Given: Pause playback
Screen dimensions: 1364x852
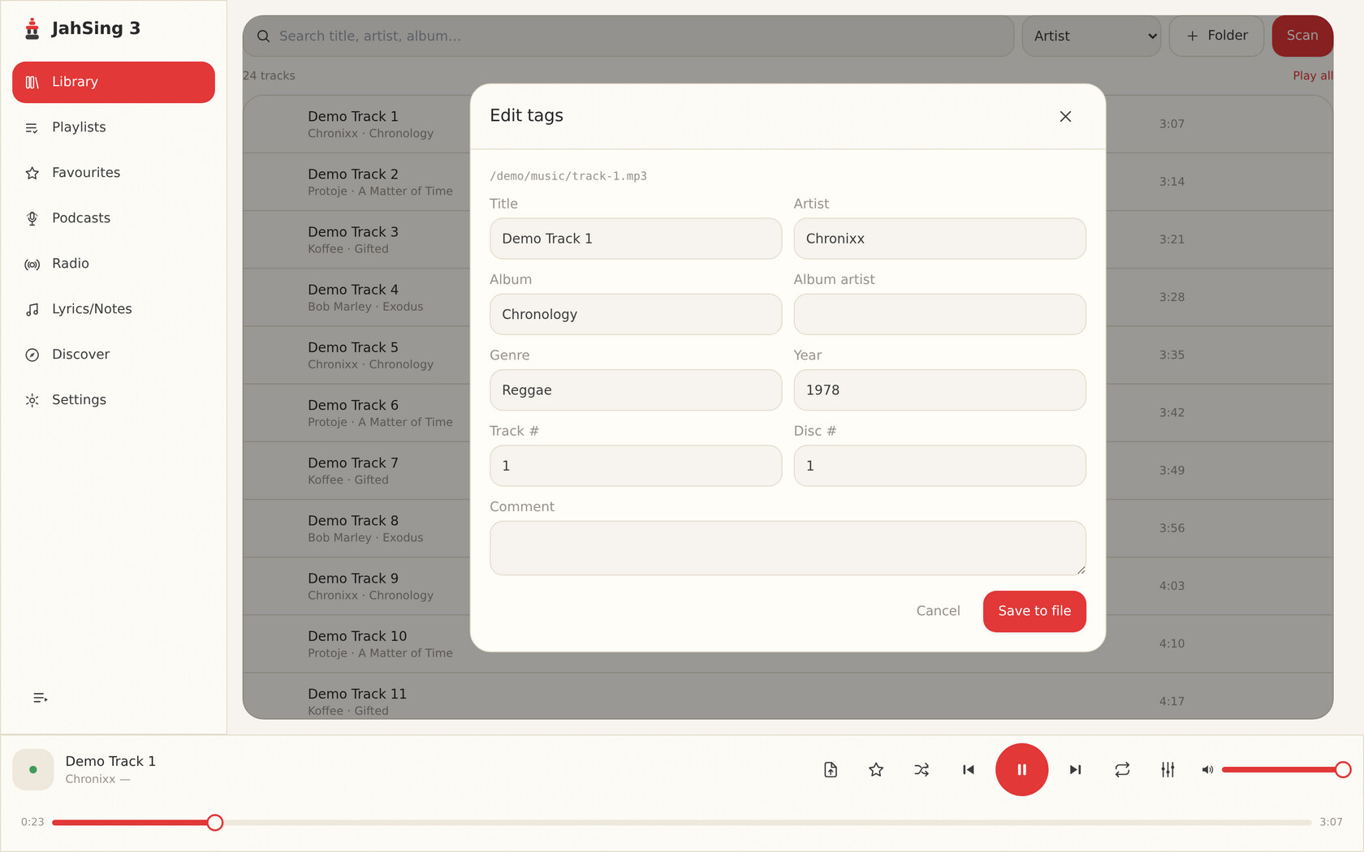Looking at the screenshot, I should [1021, 769].
